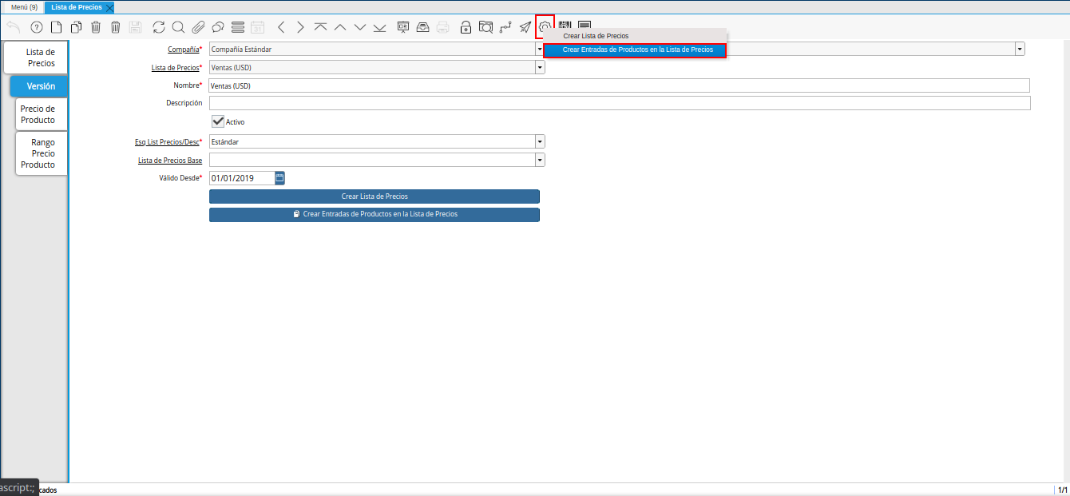
Task: Click the Compañía field label link
Action: [183, 50]
